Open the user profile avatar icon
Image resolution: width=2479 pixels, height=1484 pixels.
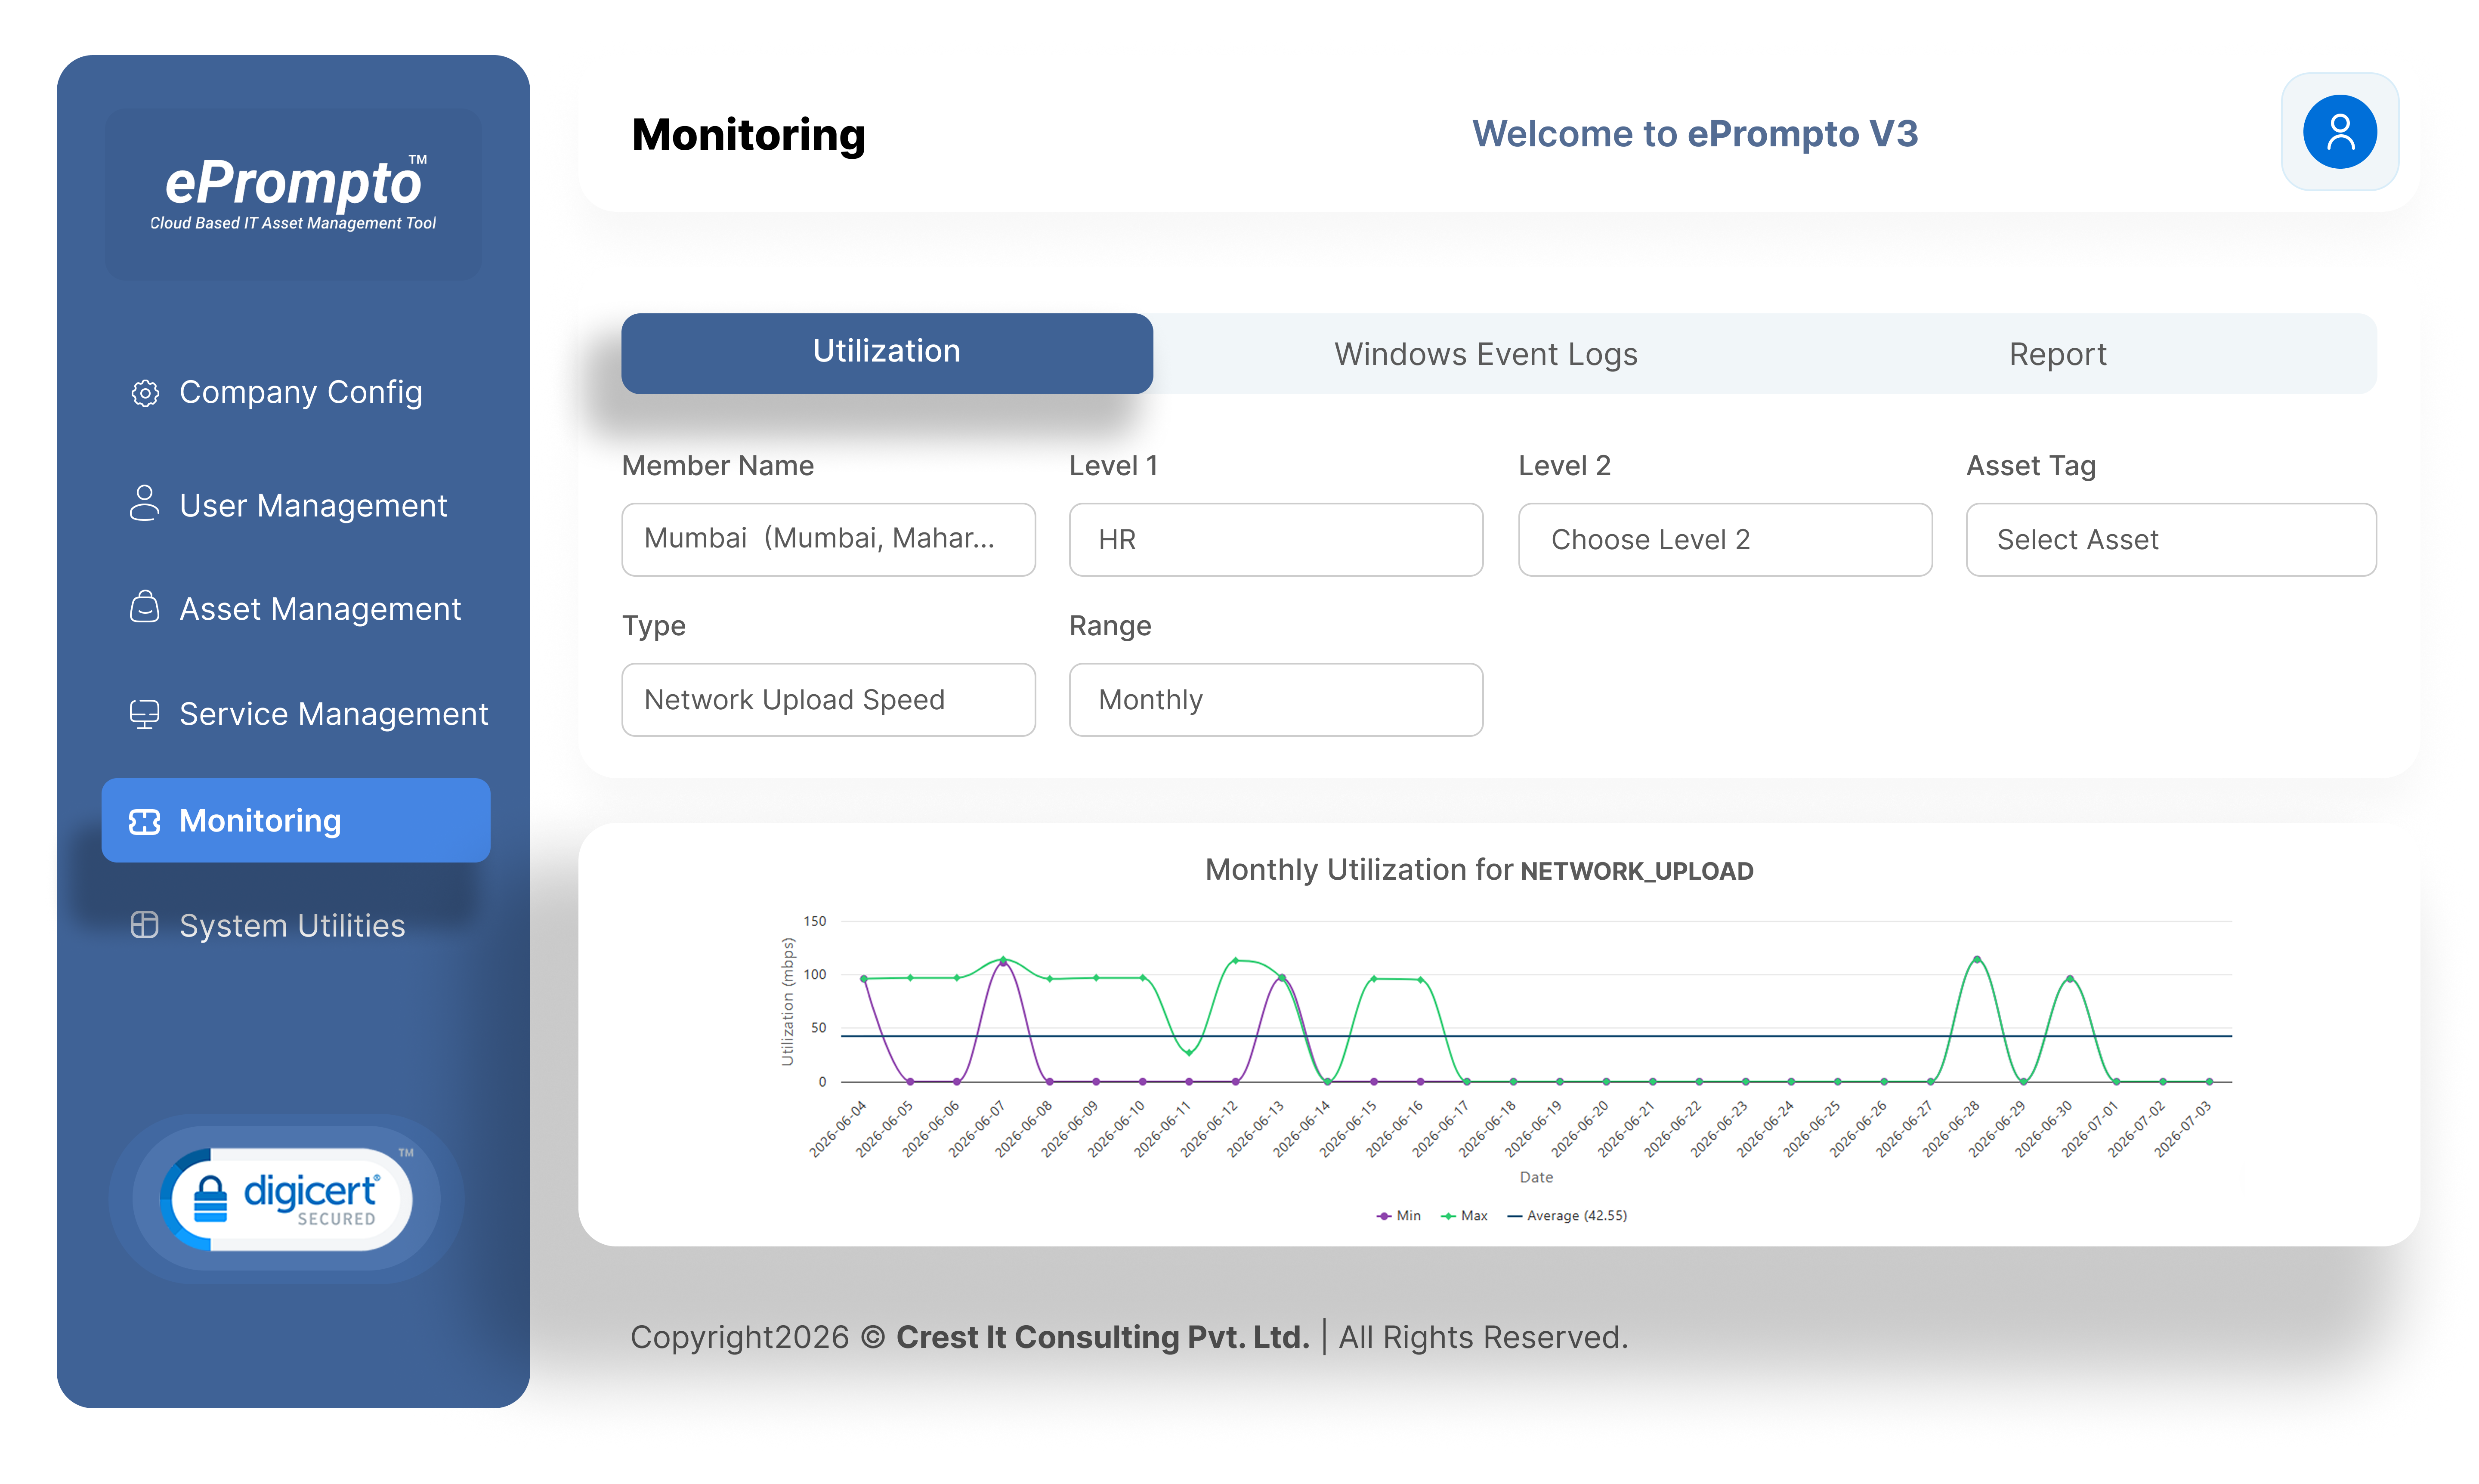pos(2339,132)
